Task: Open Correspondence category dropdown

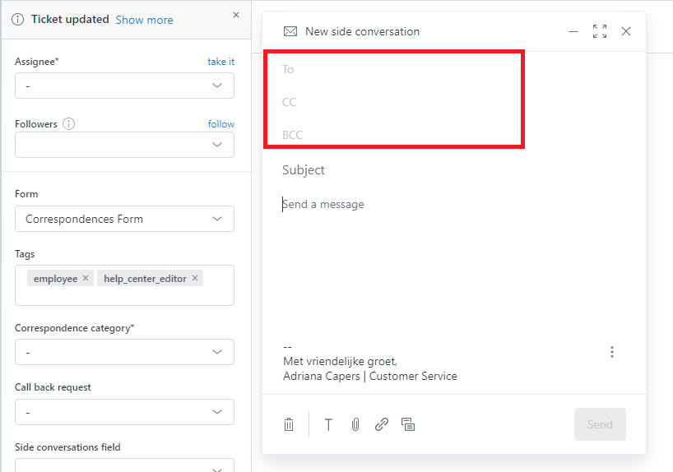Action: (x=124, y=352)
